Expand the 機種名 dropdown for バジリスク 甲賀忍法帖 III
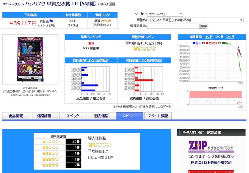This screenshot has width=249, height=173. click(x=195, y=20)
